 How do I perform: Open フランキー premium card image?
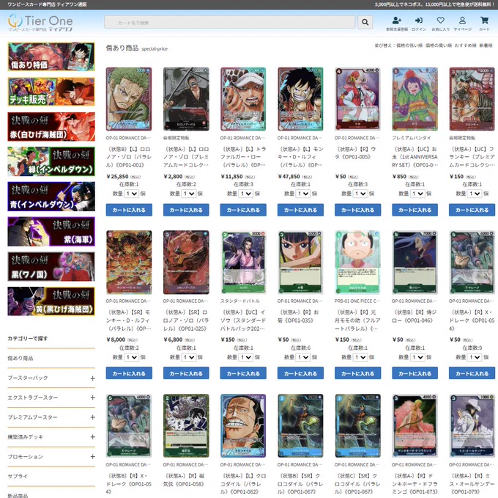point(472,99)
